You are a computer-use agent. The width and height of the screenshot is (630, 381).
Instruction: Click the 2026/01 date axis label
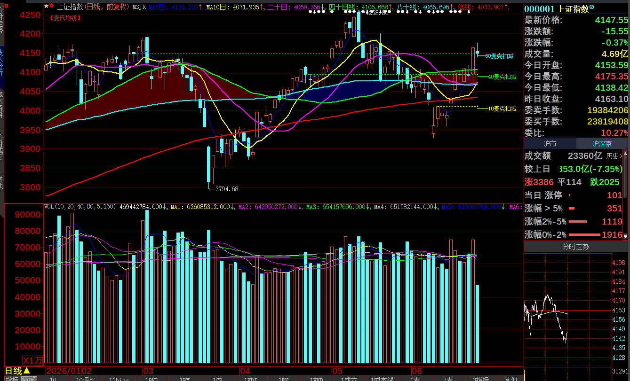pos(64,371)
